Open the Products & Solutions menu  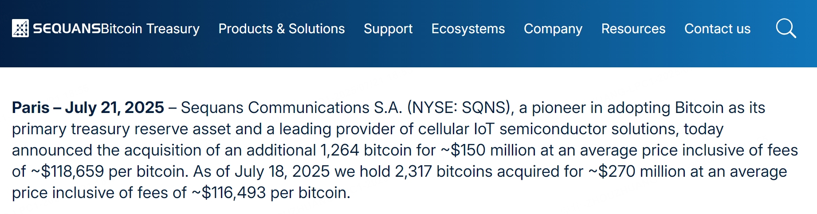[282, 29]
